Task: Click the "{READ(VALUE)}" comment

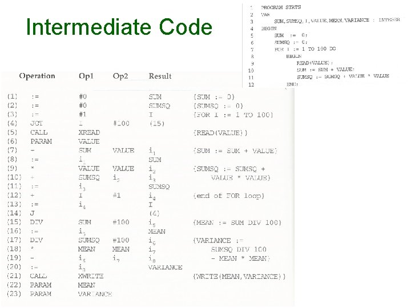Action: click(x=220, y=133)
